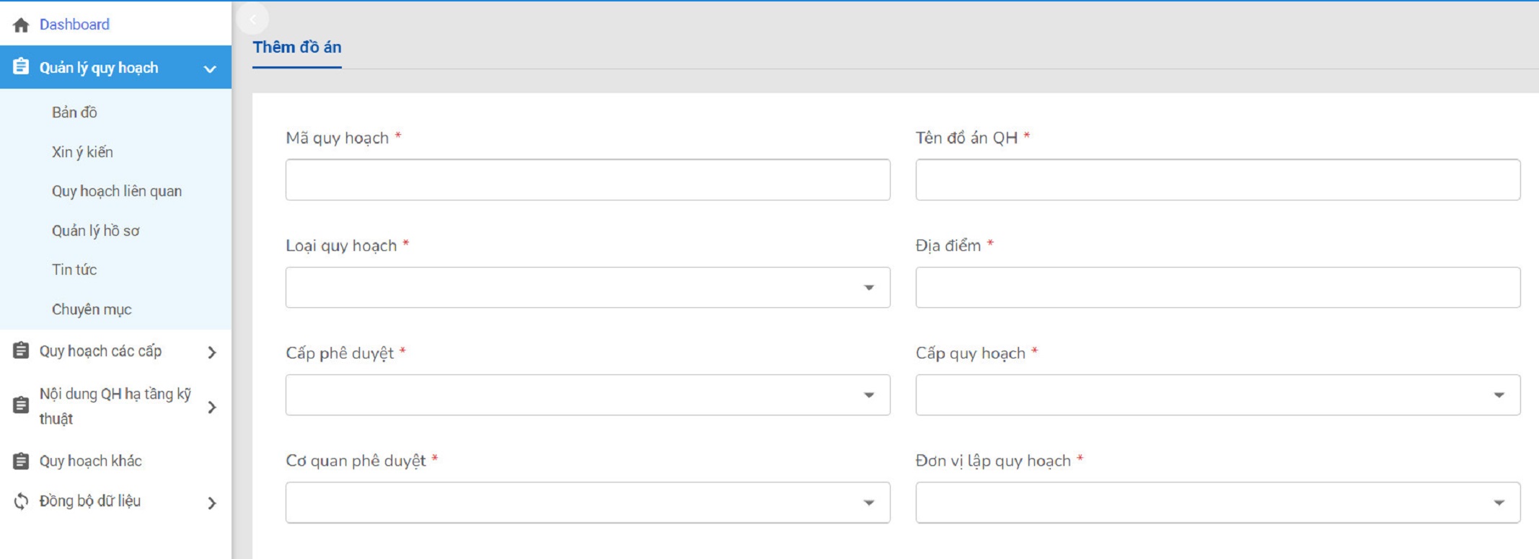Collapse the Quản lý quy hoạch section chevron
1539x559 pixels.
[210, 69]
